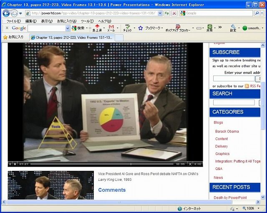Expand the address bar history dropdown
This screenshot has width=267, height=213.
coord(160,13)
